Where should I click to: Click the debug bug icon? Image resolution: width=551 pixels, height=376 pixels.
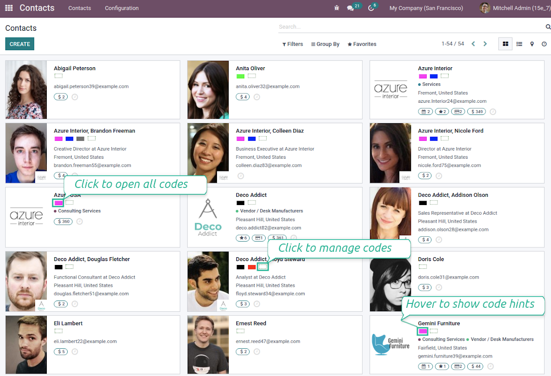336,8
